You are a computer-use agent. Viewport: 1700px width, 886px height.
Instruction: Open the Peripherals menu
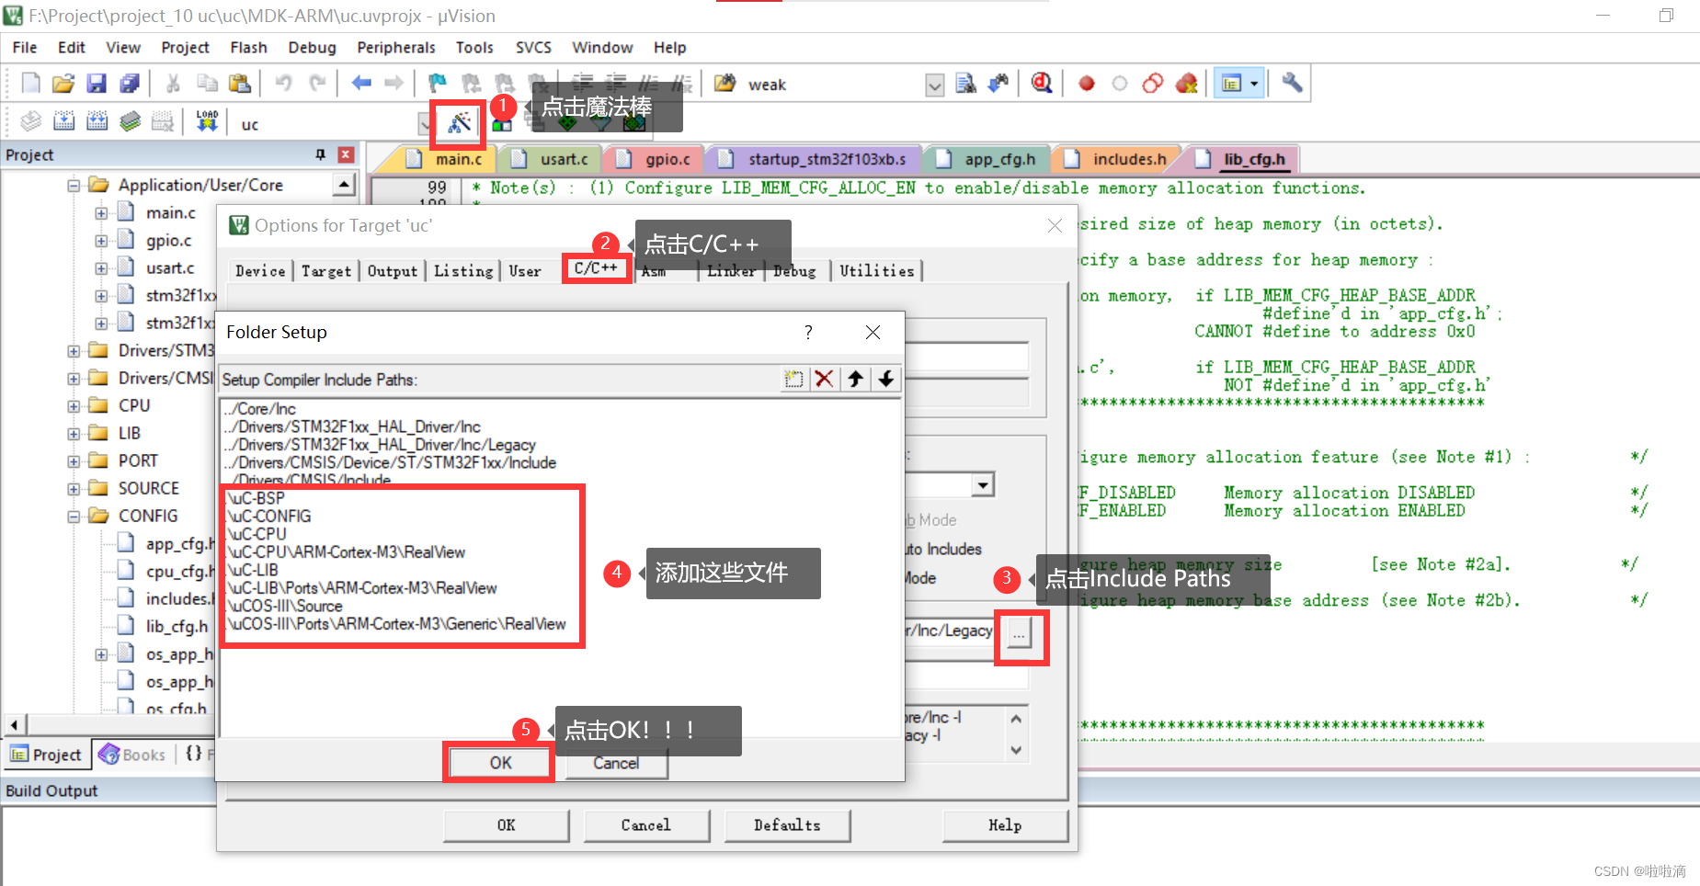pos(396,47)
